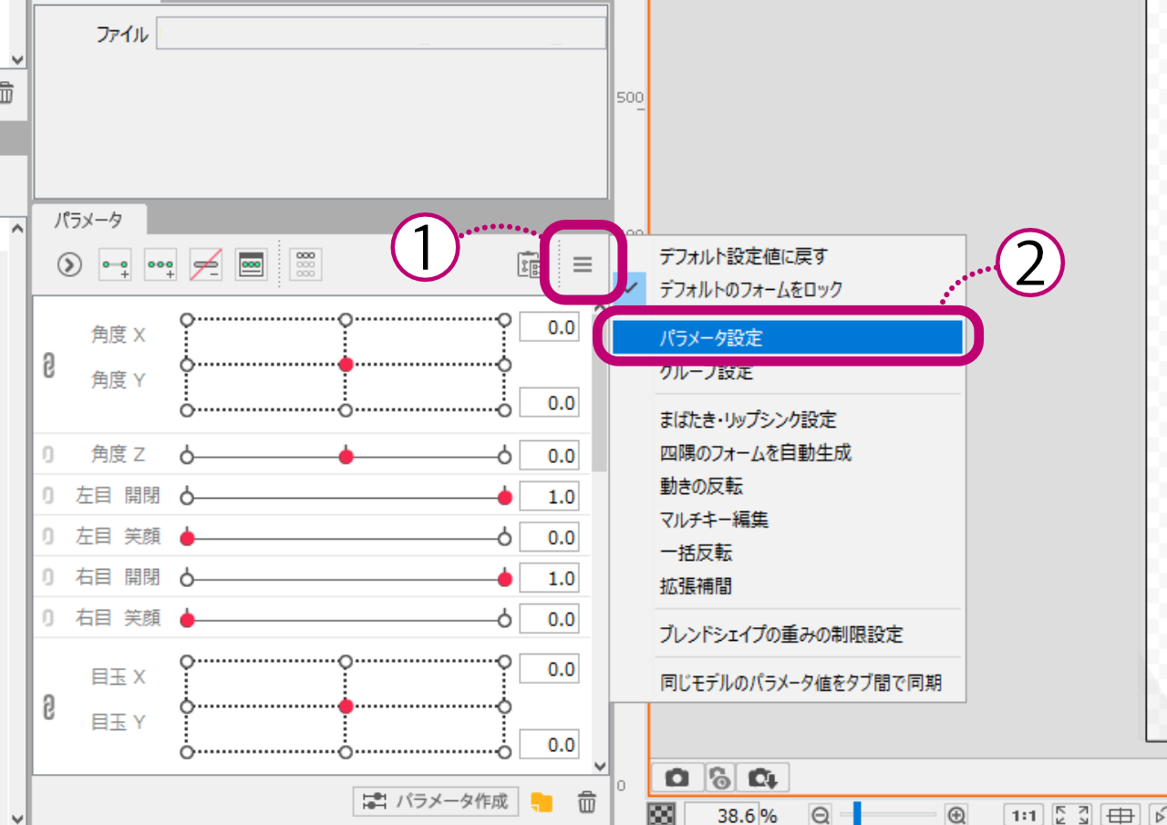Click the 角度 Y value field
The width and height of the screenshot is (1167, 825).
(549, 403)
